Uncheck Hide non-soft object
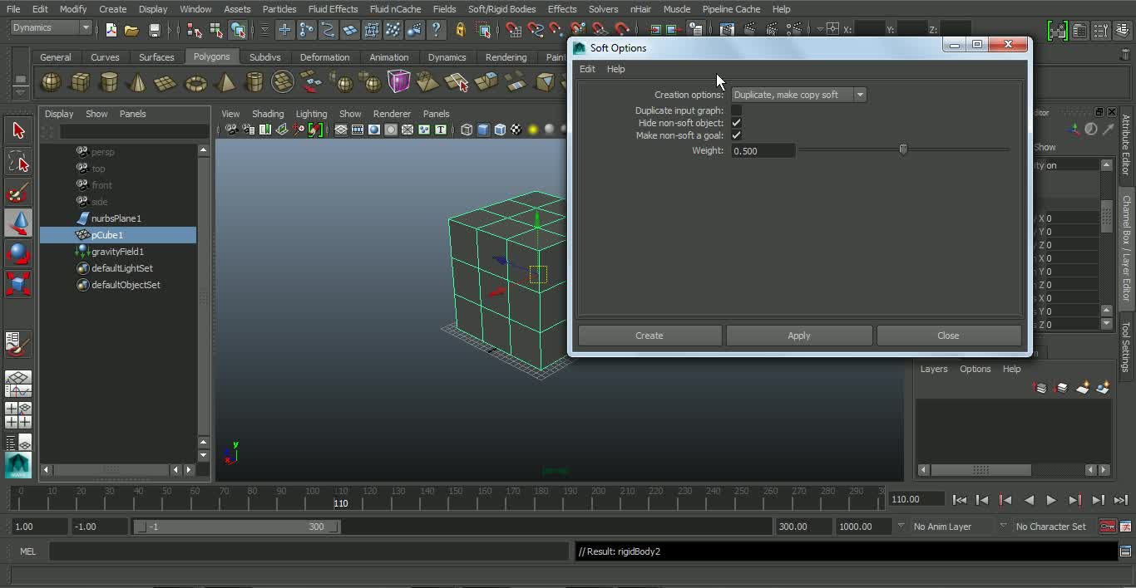 click(x=737, y=123)
